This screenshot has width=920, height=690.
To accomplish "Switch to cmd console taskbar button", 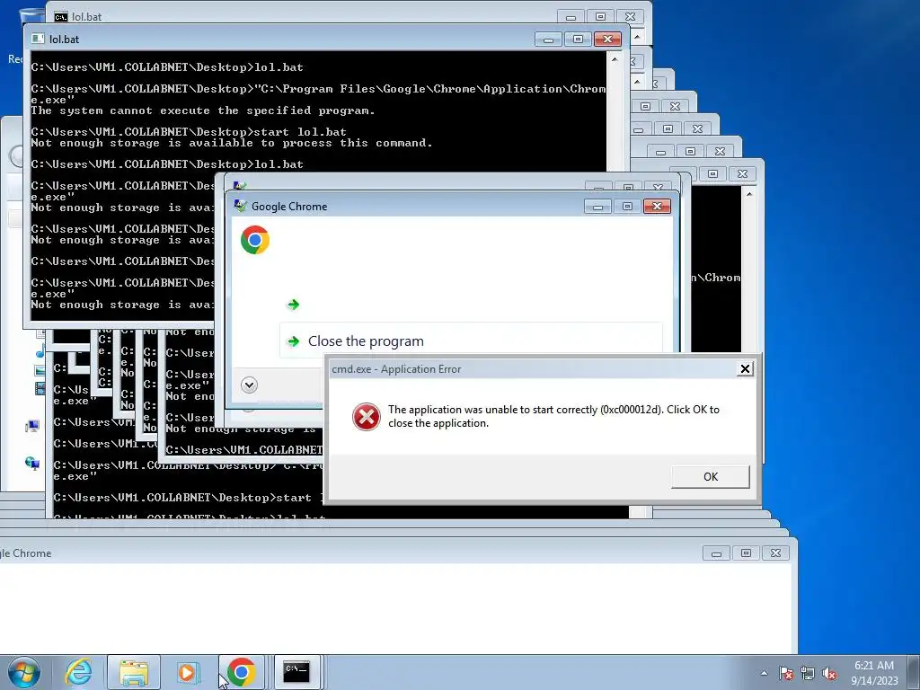I will pyautogui.click(x=296, y=672).
